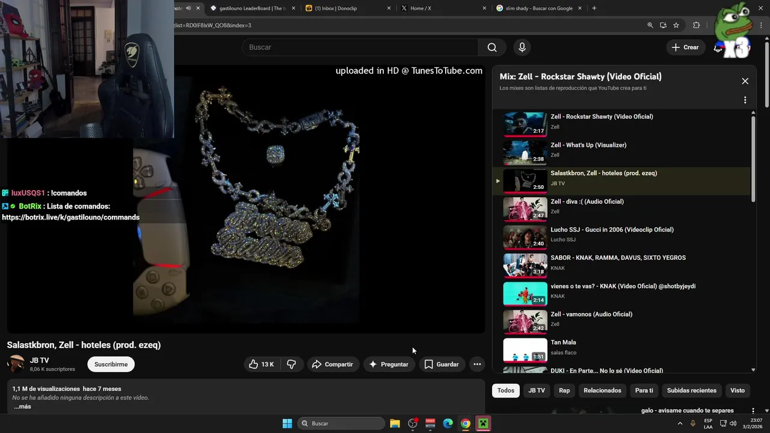
Task: Click the YouTube search magnifier button
Action: point(492,48)
